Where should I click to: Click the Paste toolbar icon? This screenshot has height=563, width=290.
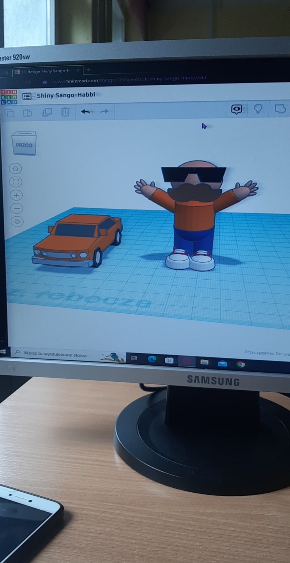click(27, 112)
